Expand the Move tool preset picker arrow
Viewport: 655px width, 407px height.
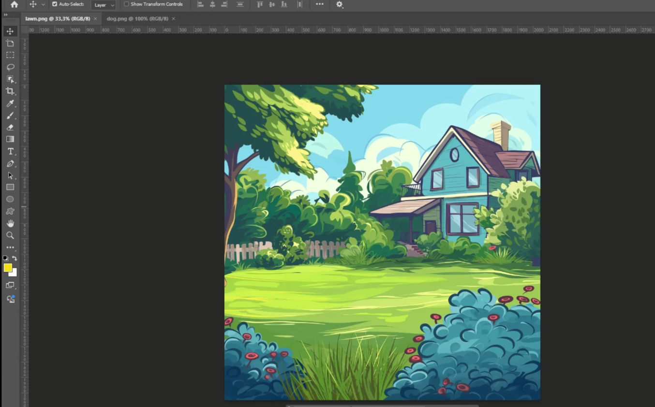tap(43, 4)
